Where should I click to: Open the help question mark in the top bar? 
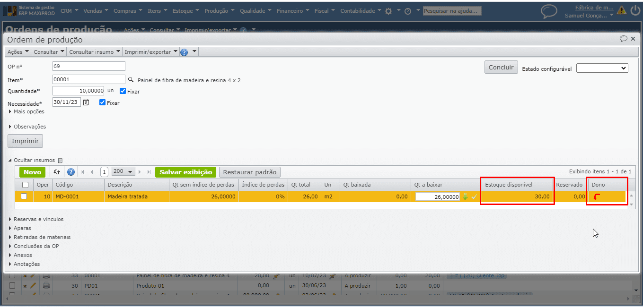click(407, 11)
